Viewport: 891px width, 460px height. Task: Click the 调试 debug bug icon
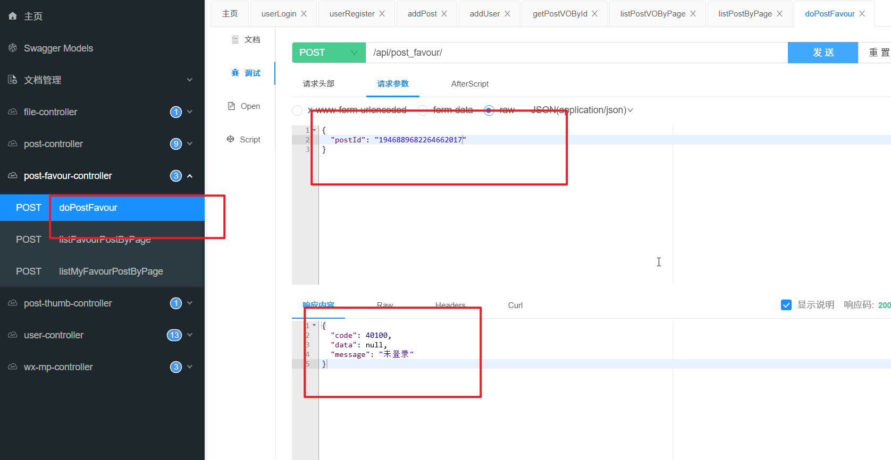coord(235,73)
